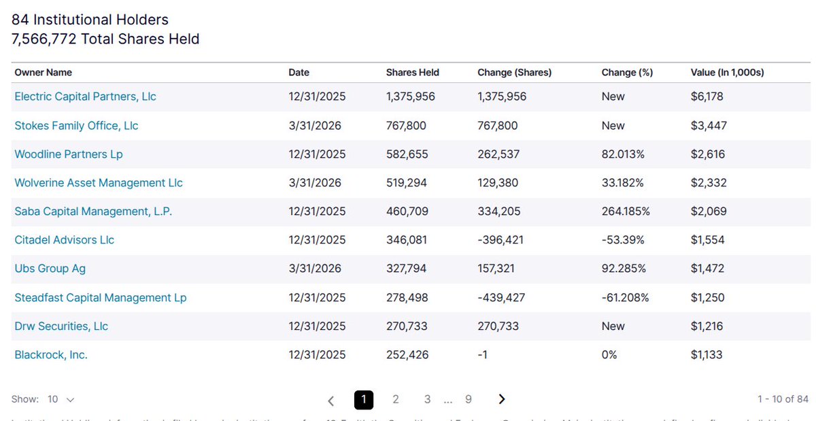This screenshot has height=421, width=816.
Task: Jump to page 3
Action: pyautogui.click(x=427, y=399)
